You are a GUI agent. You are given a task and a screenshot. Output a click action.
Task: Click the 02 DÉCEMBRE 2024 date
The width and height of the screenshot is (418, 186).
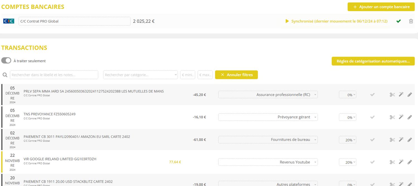pyautogui.click(x=13, y=140)
